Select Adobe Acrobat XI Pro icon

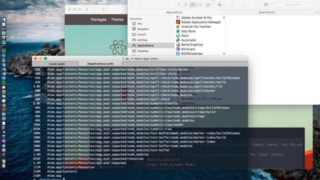(x=178, y=18)
